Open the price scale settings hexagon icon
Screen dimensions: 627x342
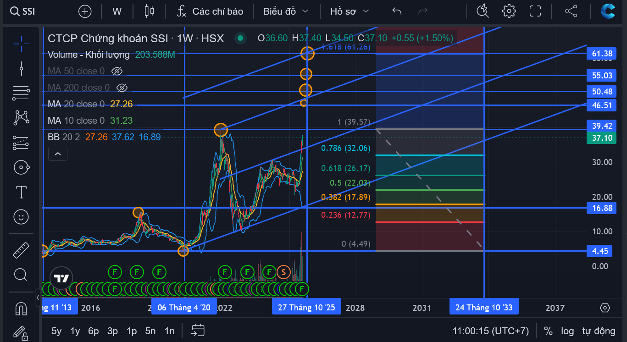[605, 308]
